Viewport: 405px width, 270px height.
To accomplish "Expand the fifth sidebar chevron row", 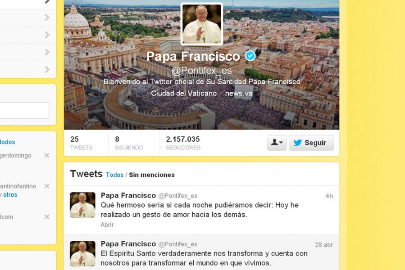I will click(x=28, y=69).
